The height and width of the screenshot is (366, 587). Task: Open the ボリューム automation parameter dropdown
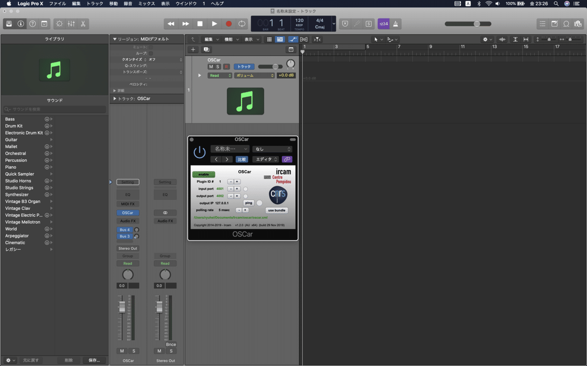tap(254, 76)
